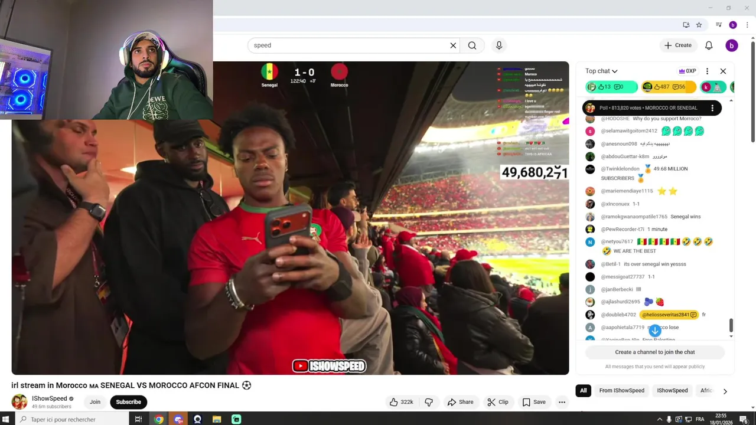756x425 pixels.
Task: Select From IShowSpeed filter chip
Action: click(x=621, y=391)
